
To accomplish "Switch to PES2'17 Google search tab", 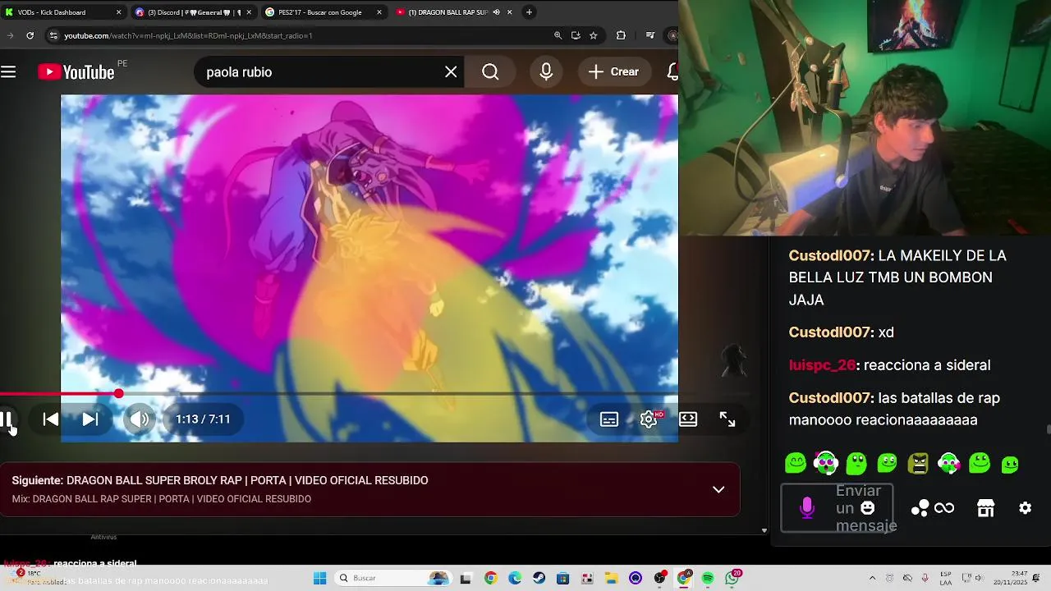I will [324, 12].
